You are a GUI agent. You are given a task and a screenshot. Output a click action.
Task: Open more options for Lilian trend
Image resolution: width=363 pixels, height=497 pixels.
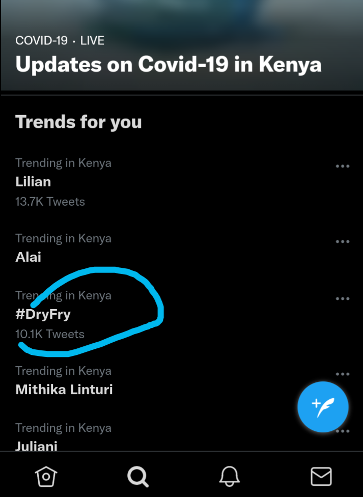(343, 167)
